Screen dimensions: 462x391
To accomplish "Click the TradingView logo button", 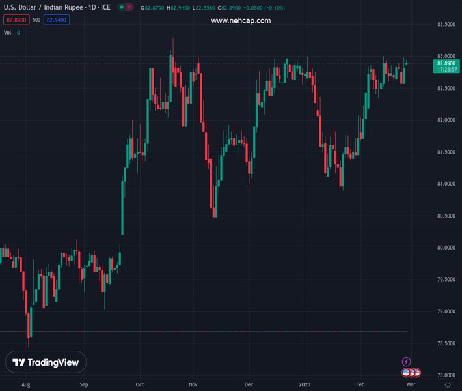I will point(46,362).
